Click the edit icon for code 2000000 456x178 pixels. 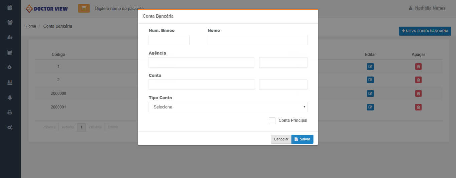(370, 93)
